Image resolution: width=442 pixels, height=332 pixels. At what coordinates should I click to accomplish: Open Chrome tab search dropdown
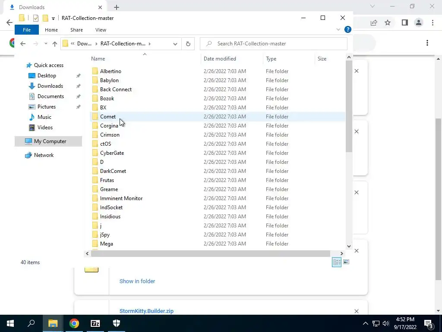[x=373, y=6]
